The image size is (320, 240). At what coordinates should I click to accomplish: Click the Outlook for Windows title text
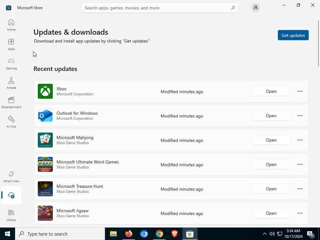point(77,113)
